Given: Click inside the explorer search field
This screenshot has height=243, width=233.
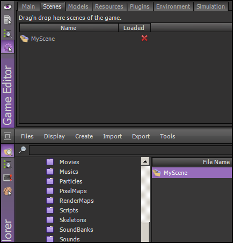Looking at the screenshot, I should [x=130, y=150].
